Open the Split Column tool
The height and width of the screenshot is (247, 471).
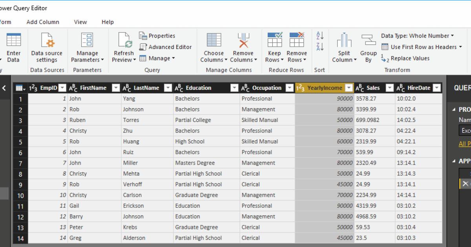click(344, 47)
